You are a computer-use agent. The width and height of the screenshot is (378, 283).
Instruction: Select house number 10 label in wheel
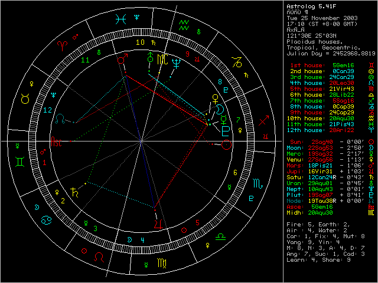pyautogui.click(x=141, y=42)
